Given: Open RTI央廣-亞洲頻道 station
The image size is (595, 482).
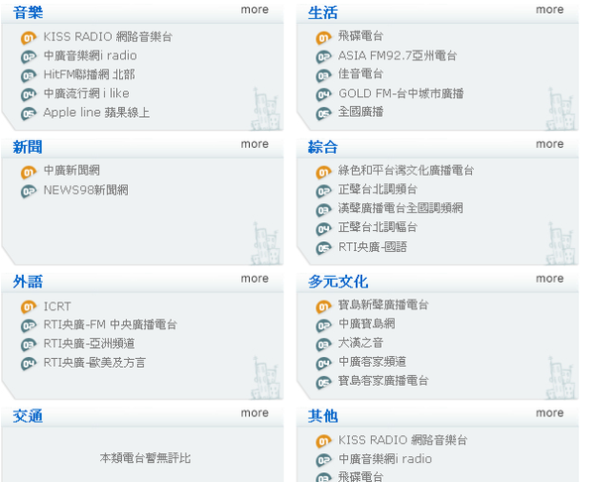Looking at the screenshot, I should click(89, 343).
